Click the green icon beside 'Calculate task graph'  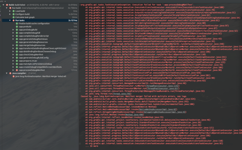14,17
